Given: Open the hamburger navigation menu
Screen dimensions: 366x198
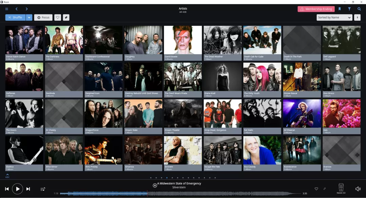Looking at the screenshot, I should click(x=6, y=9).
